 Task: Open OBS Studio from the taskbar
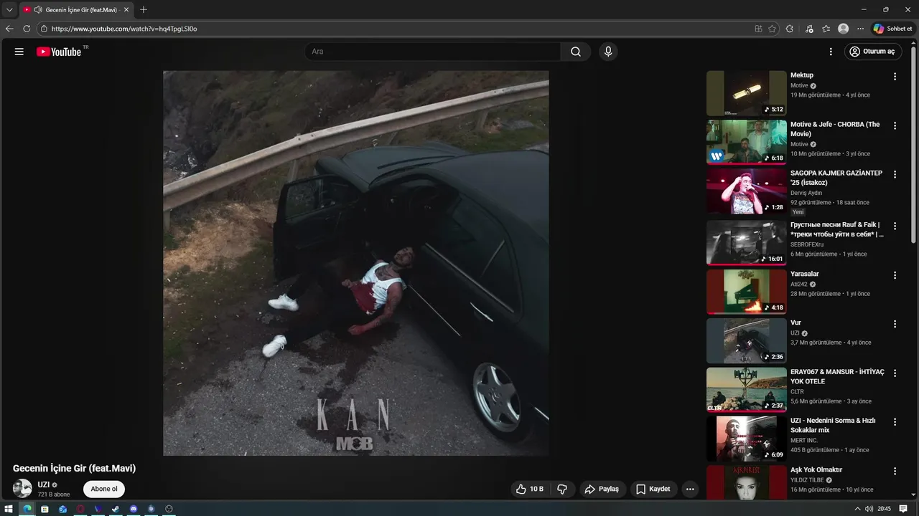pyautogui.click(x=169, y=509)
